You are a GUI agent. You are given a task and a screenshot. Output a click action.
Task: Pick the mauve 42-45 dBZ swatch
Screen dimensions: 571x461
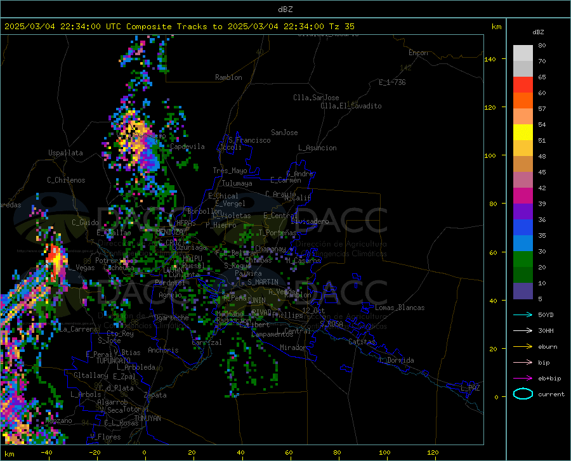pos(523,180)
